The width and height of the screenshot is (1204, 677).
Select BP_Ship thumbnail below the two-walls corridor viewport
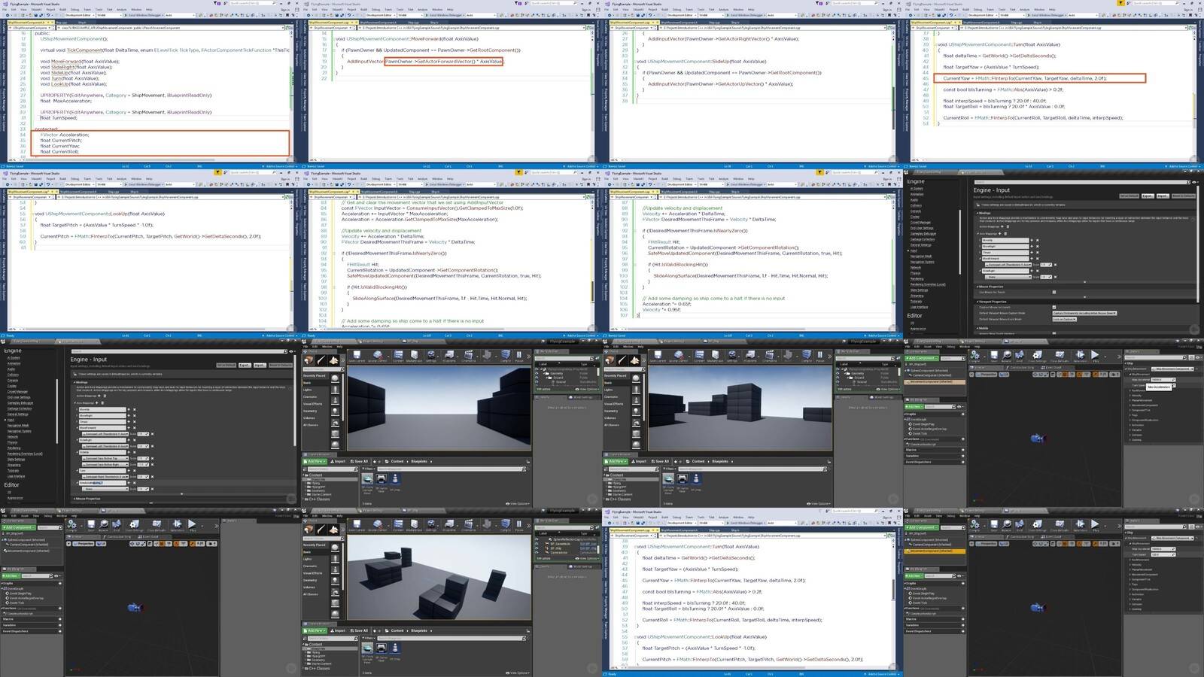(395, 479)
